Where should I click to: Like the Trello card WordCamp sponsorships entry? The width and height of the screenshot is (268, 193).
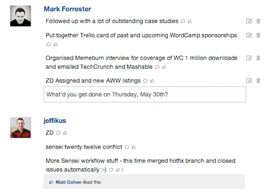point(56,44)
